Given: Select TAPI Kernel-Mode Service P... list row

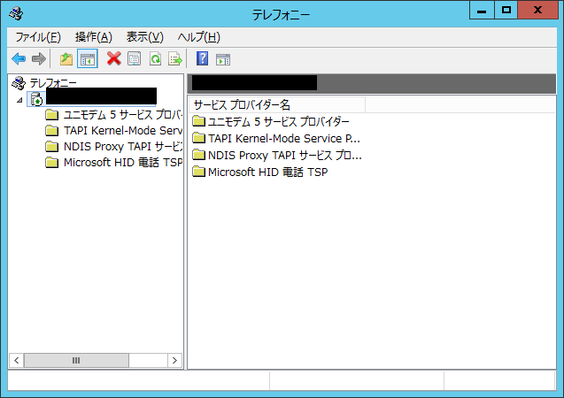Looking at the screenshot, I should tap(276, 139).
